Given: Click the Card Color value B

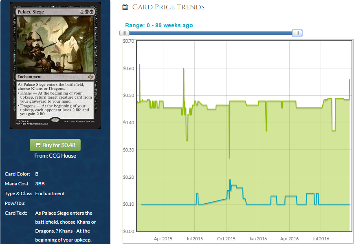Looking at the screenshot, I should (x=37, y=174).
